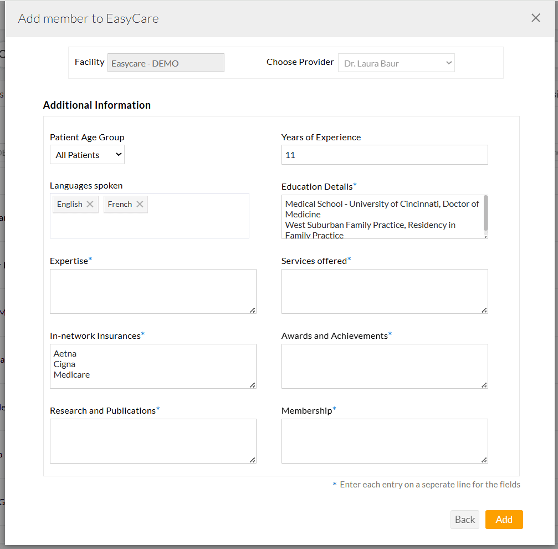Click resize handle of Membership text area
558x549 pixels.
(484, 460)
